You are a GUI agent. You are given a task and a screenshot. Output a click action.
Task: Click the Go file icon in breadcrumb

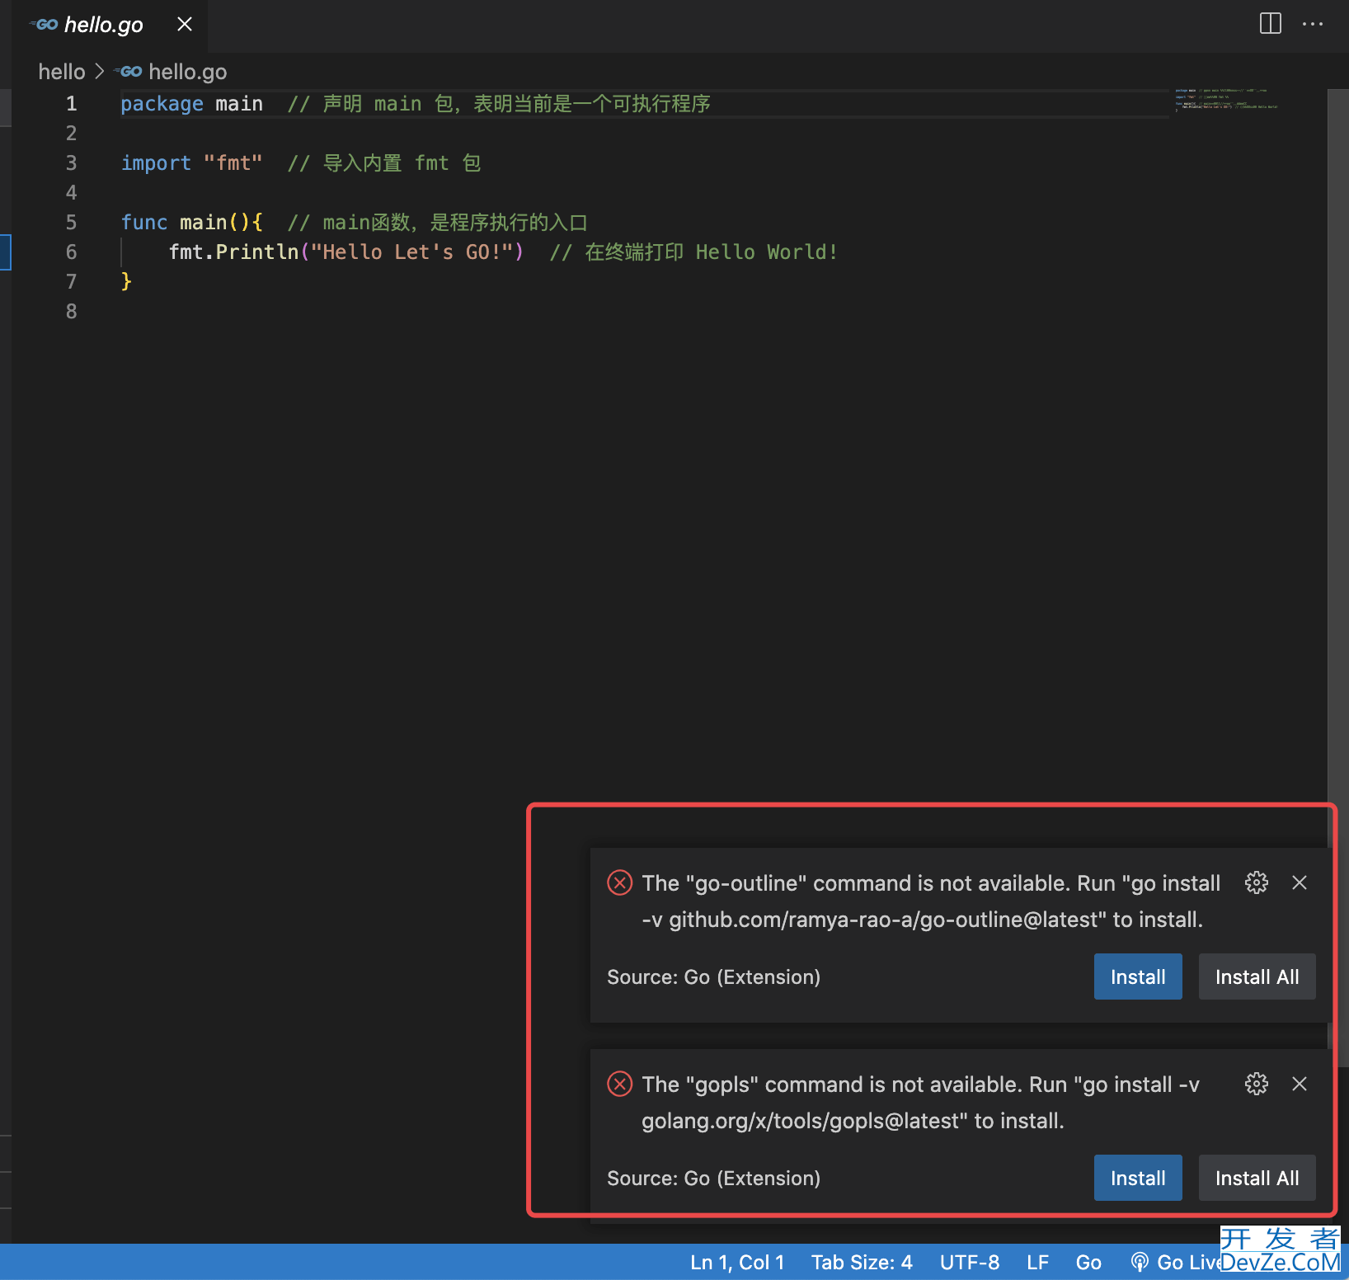coord(129,72)
